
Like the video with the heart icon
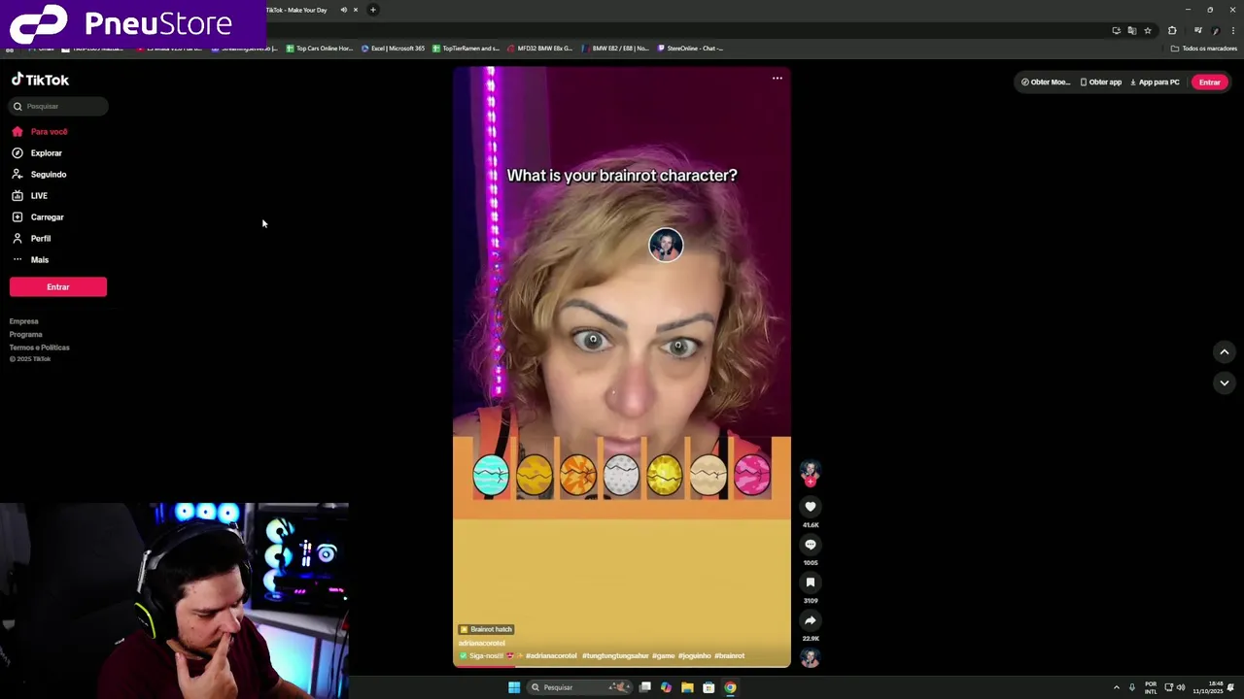810,506
